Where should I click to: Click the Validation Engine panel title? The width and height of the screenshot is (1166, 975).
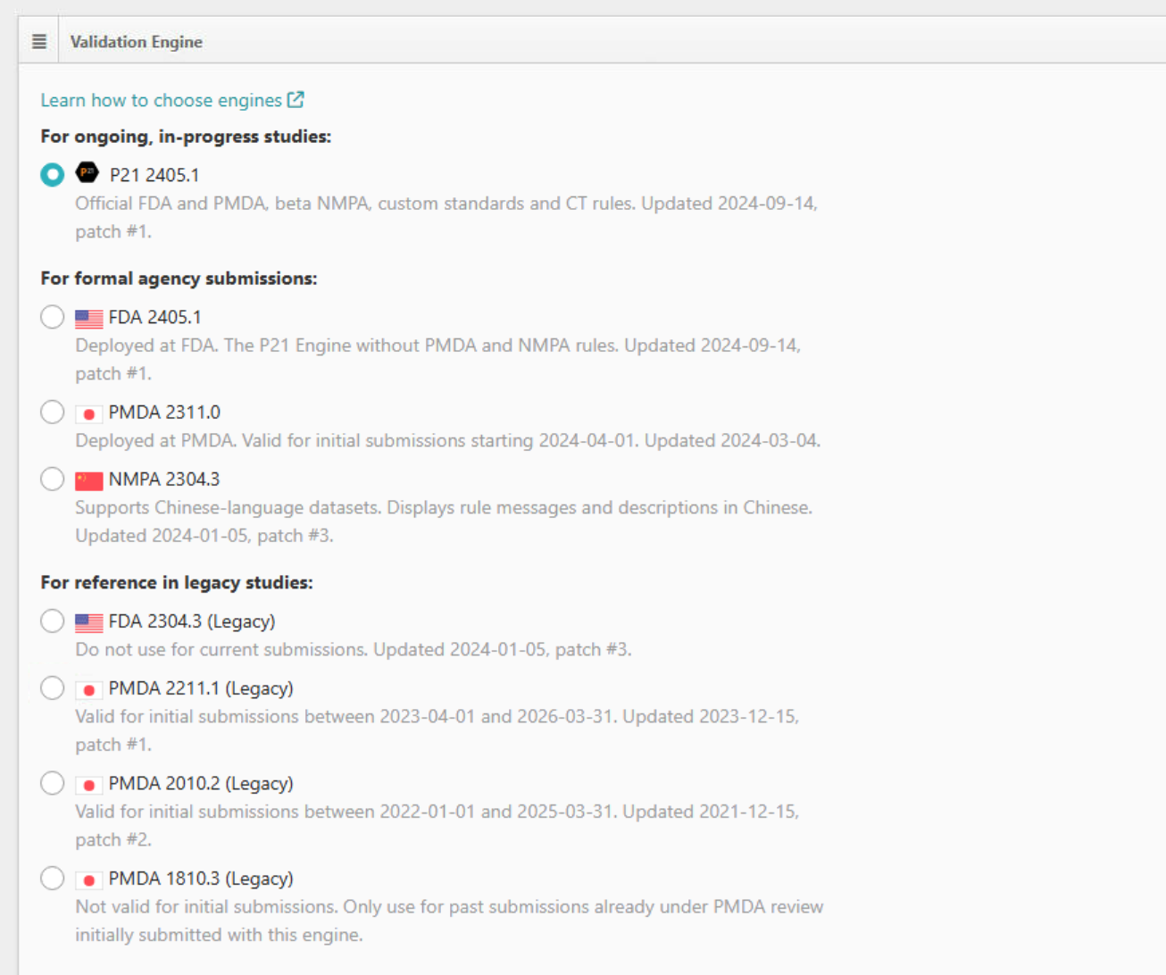click(137, 41)
